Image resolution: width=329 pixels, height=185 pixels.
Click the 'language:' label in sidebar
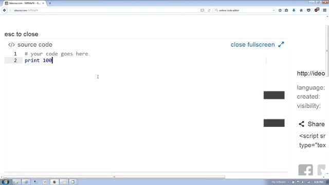[311, 87]
